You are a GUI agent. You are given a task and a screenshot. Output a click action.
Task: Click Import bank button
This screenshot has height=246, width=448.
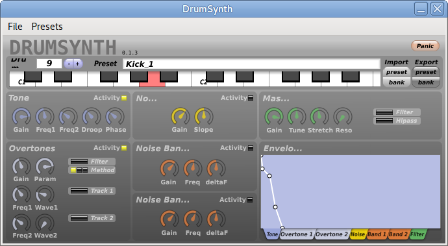pyautogui.click(x=397, y=82)
